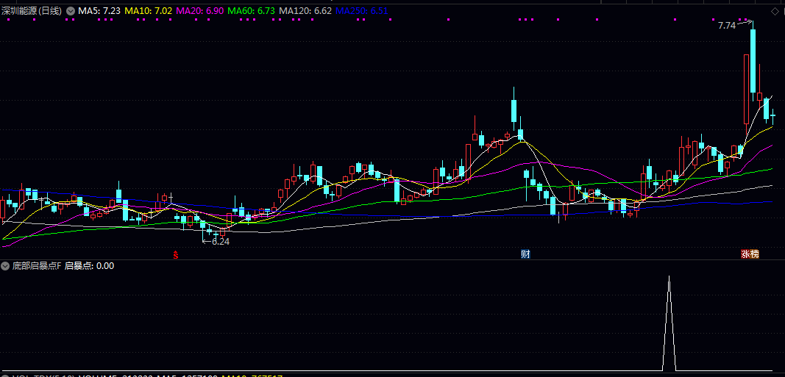Viewport: 785px width, 377px height.
Task: Open the main chart indicator dropdown arrow
Action: pos(70,11)
